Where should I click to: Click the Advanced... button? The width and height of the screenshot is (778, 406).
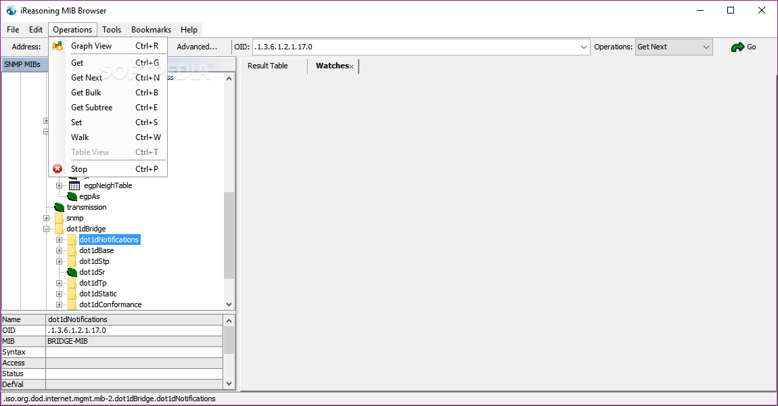(x=197, y=47)
